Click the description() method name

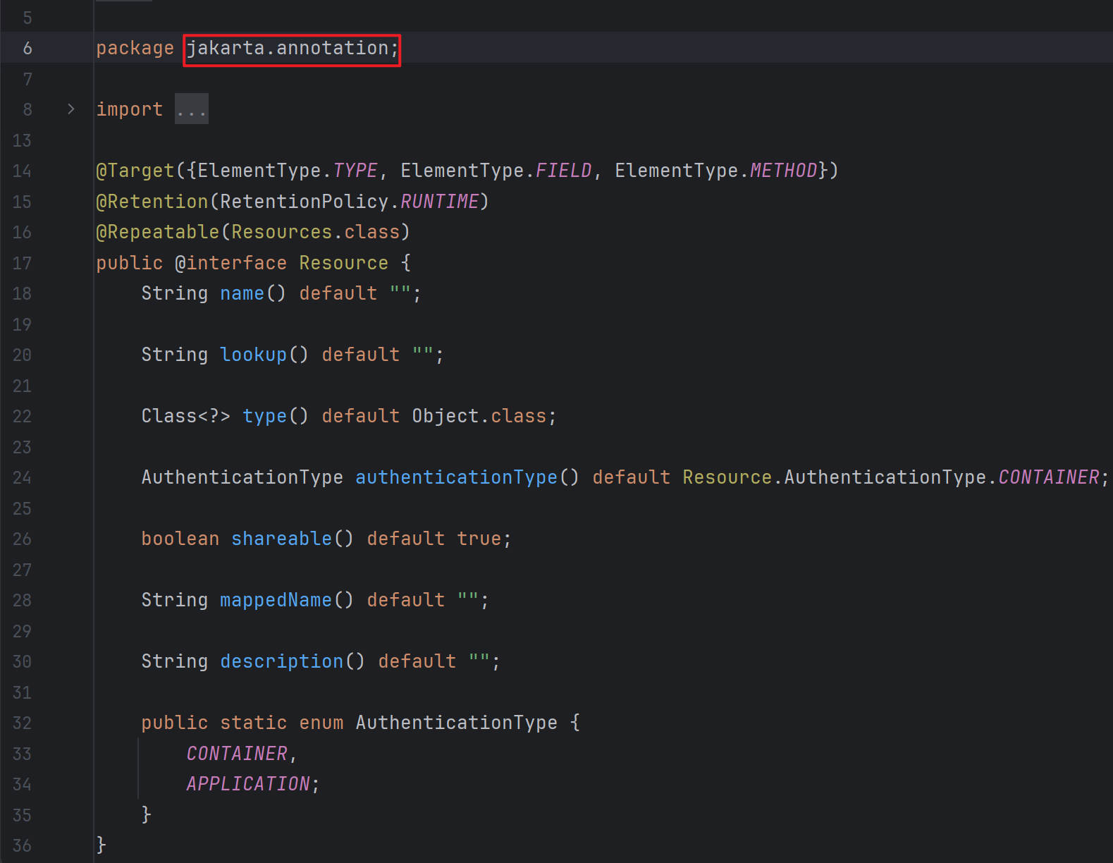tap(281, 661)
